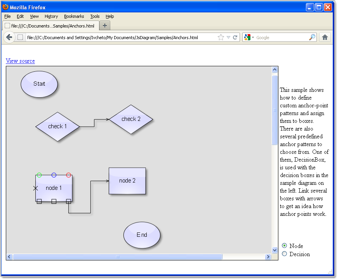Open a new tab with plus button
Image resolution: width=337 pixels, height=279 pixels.
(105, 26)
